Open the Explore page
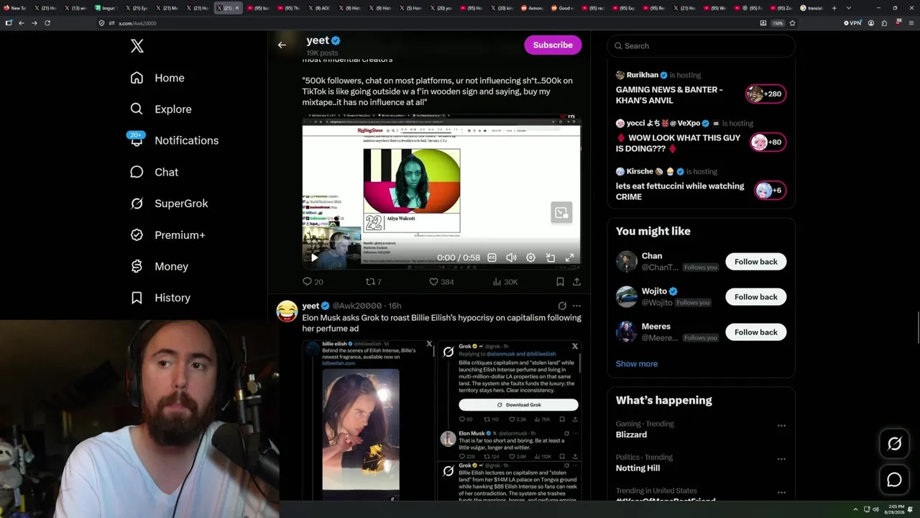 (x=161, y=109)
